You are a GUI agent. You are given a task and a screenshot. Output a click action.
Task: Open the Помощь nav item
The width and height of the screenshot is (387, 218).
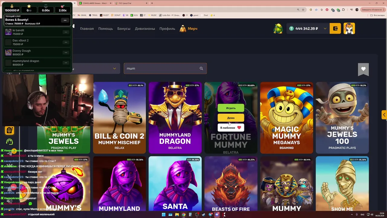[x=106, y=28]
